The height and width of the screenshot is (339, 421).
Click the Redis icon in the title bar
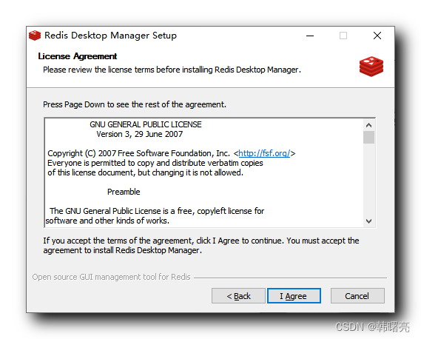click(x=35, y=36)
